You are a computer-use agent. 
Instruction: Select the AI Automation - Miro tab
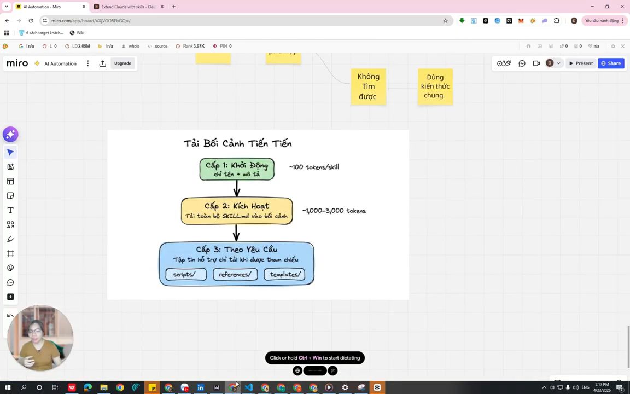(51, 7)
